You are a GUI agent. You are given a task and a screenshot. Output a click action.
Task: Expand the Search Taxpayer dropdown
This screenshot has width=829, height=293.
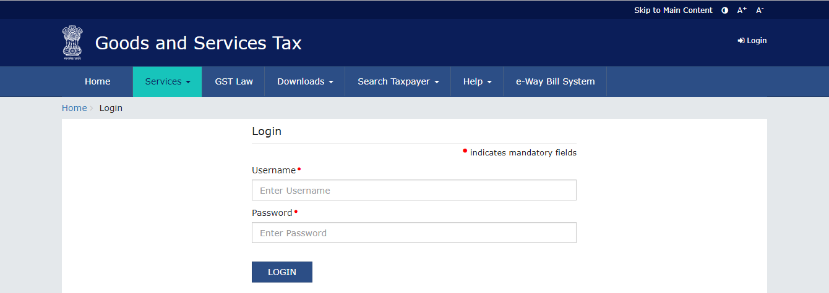click(398, 81)
